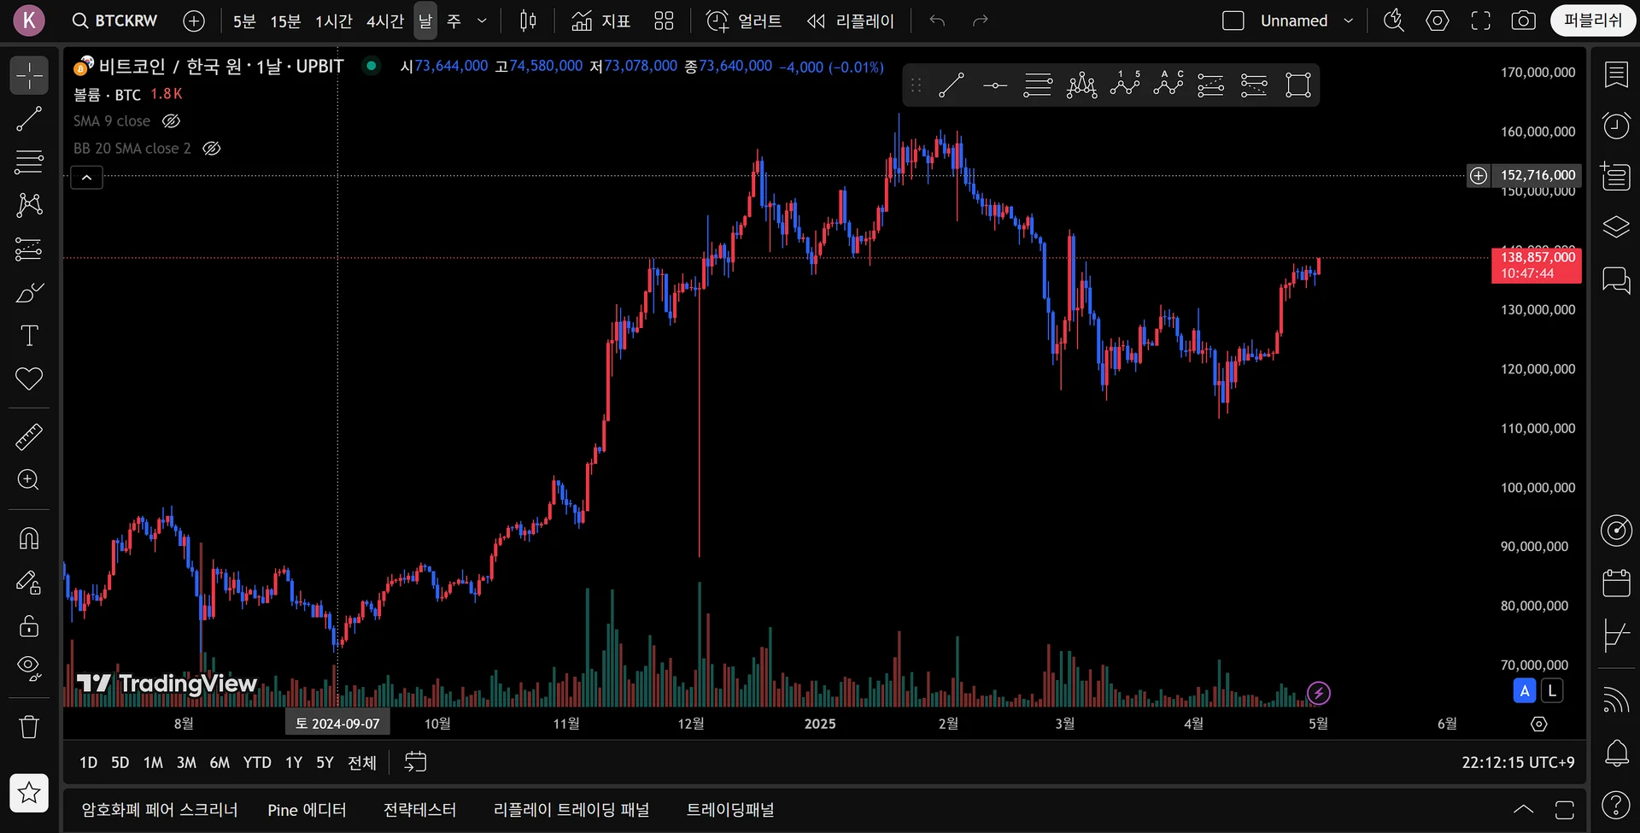The height and width of the screenshot is (833, 1640).
Task: Open the alerts clock panel
Action: (x=1616, y=126)
